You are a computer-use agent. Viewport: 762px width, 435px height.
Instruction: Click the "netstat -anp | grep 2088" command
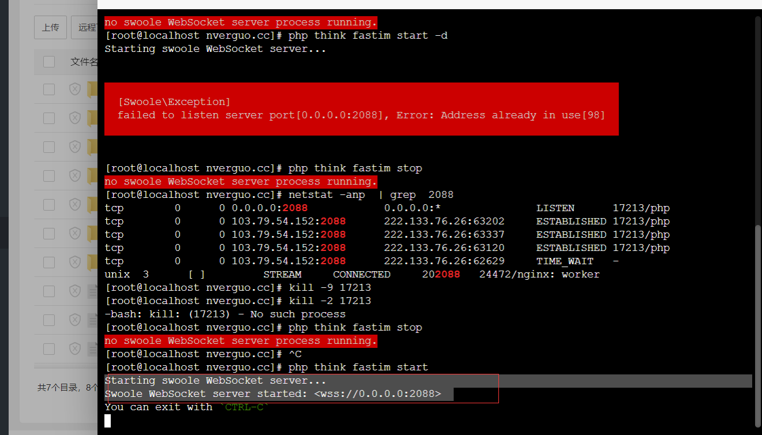pyautogui.click(x=371, y=195)
